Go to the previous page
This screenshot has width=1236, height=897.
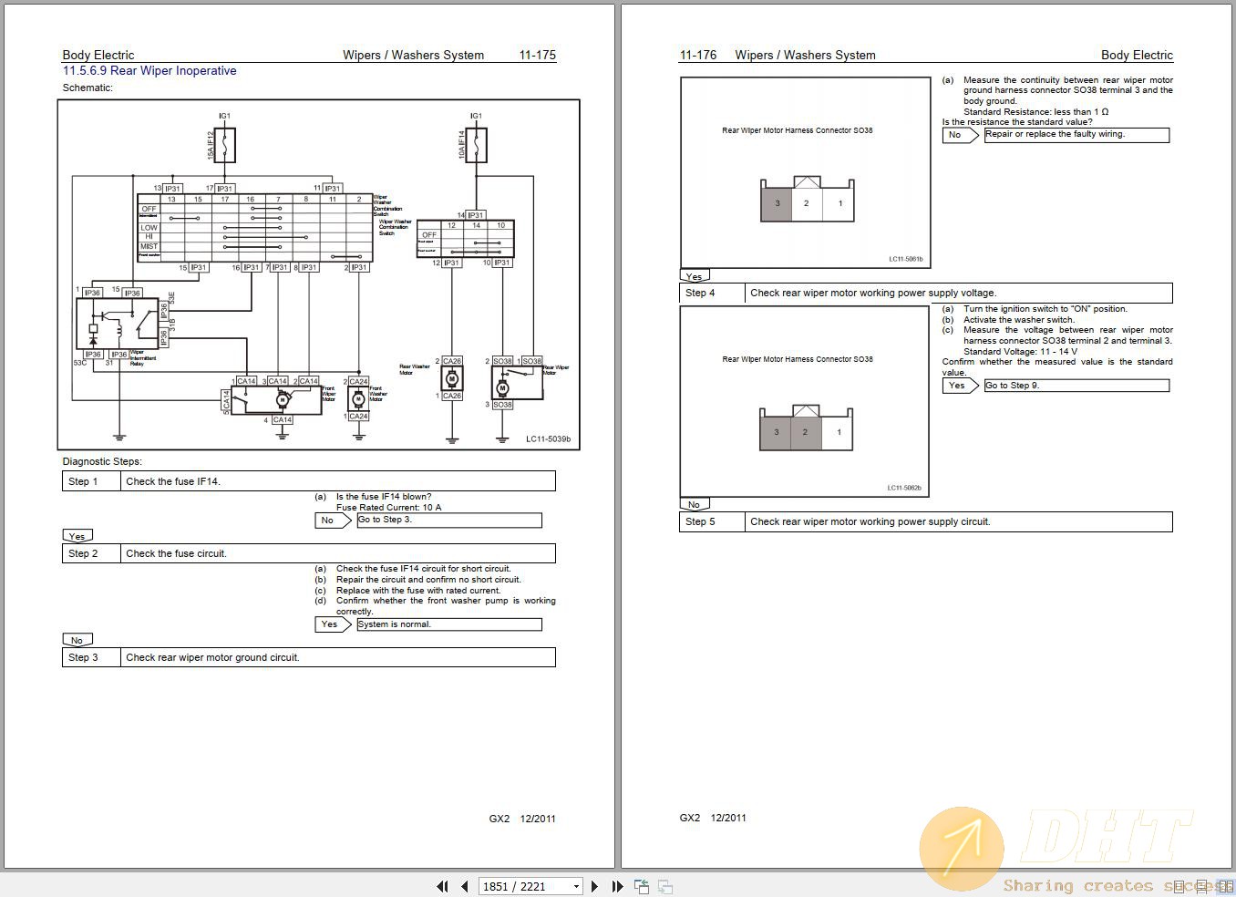464,886
